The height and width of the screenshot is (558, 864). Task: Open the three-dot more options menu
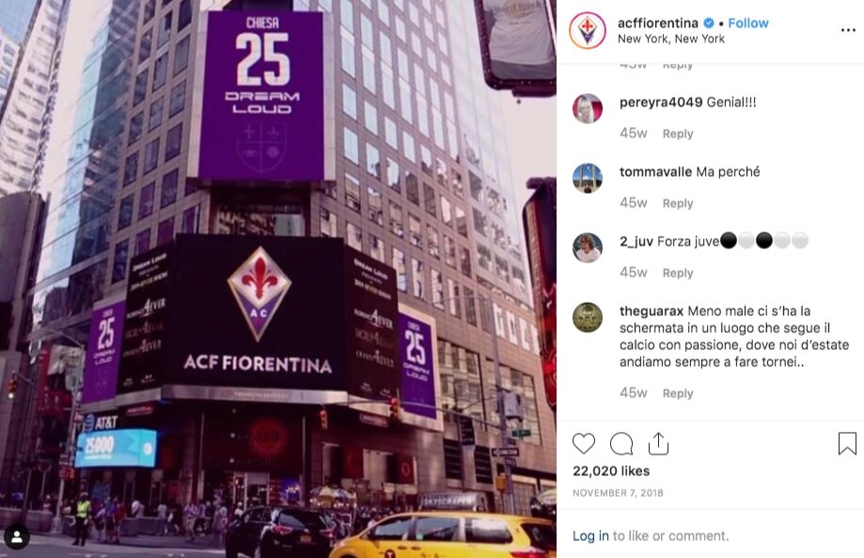click(848, 30)
